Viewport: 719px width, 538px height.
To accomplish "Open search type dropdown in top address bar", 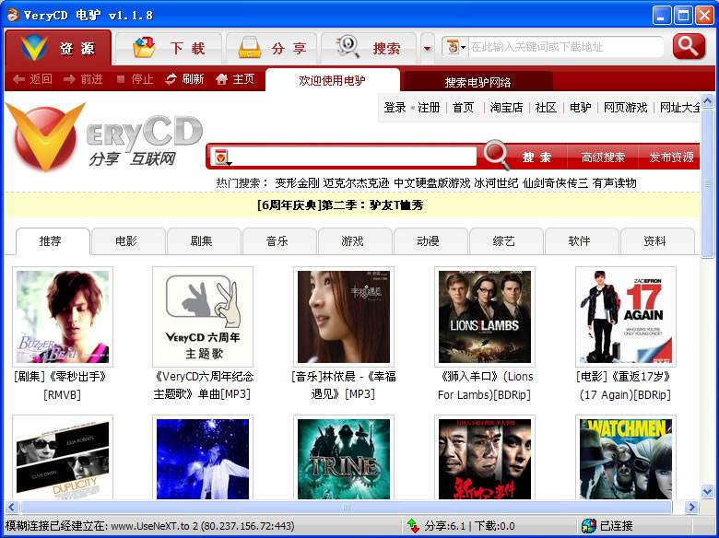I will pyautogui.click(x=456, y=47).
